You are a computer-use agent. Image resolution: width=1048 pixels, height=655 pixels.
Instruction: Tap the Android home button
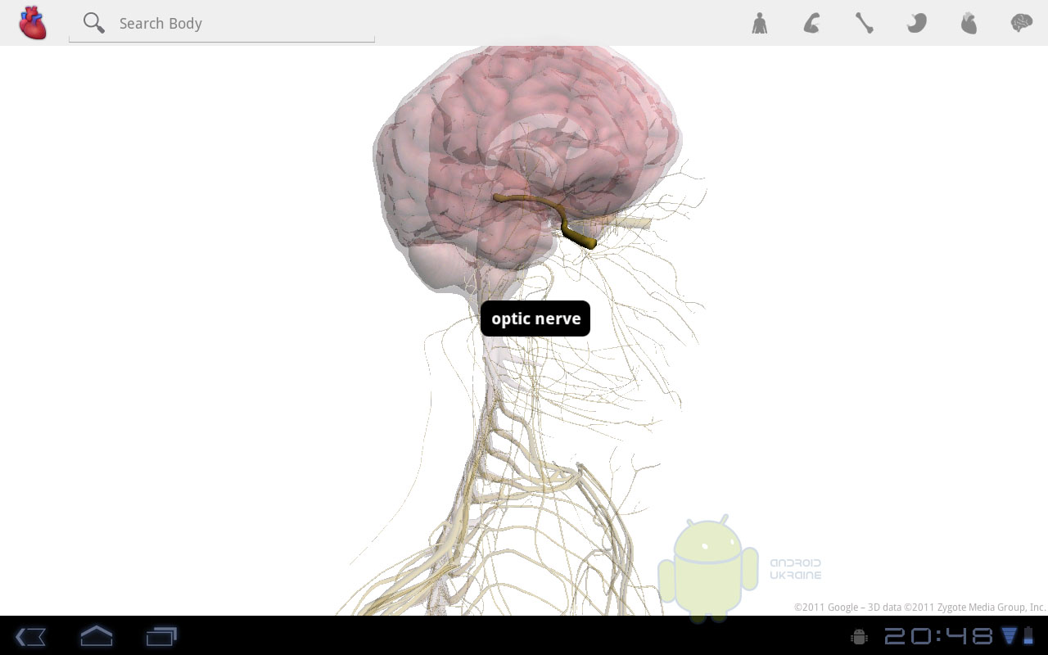tap(96, 635)
